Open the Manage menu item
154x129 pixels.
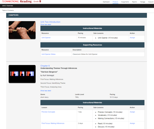click(143, 2)
